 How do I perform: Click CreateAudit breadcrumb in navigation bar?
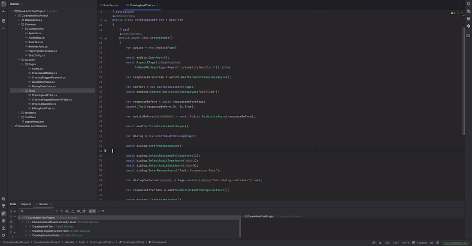click(x=157, y=242)
